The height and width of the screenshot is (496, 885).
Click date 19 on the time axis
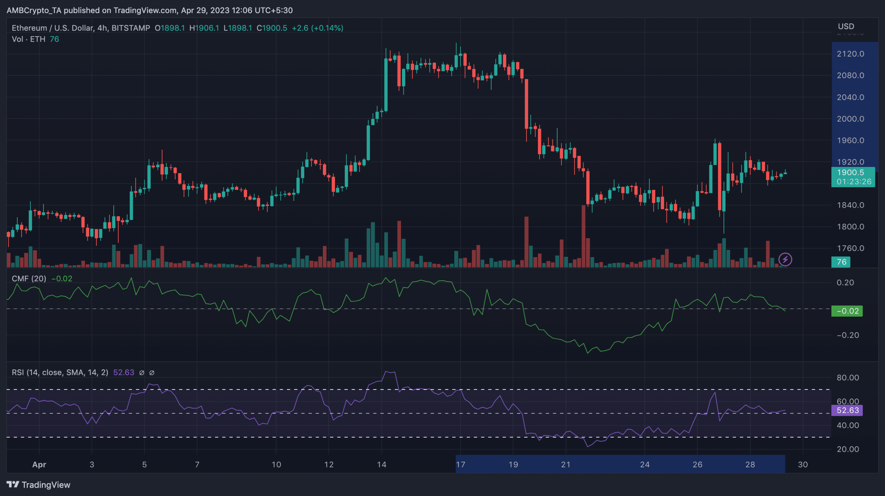click(513, 465)
